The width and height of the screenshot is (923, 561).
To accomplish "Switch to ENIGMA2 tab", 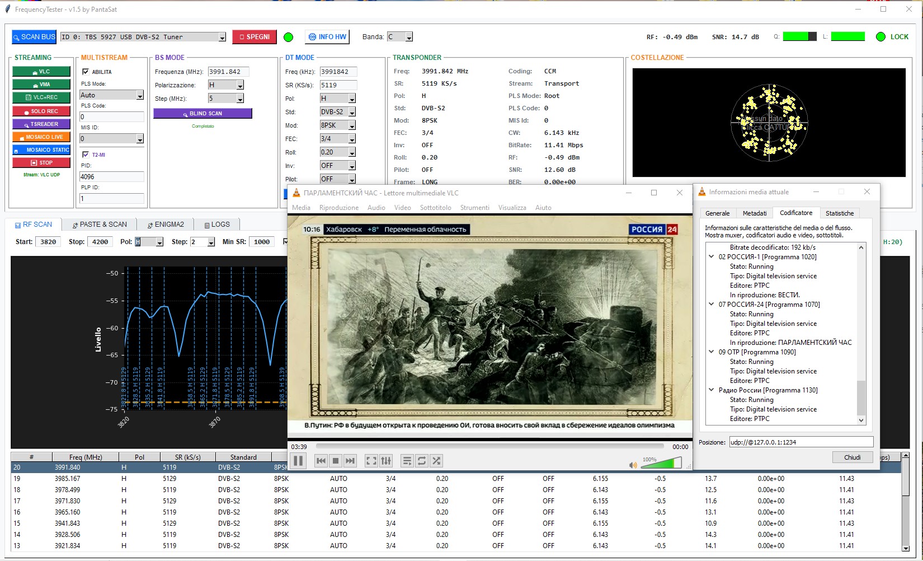I will click(x=166, y=225).
